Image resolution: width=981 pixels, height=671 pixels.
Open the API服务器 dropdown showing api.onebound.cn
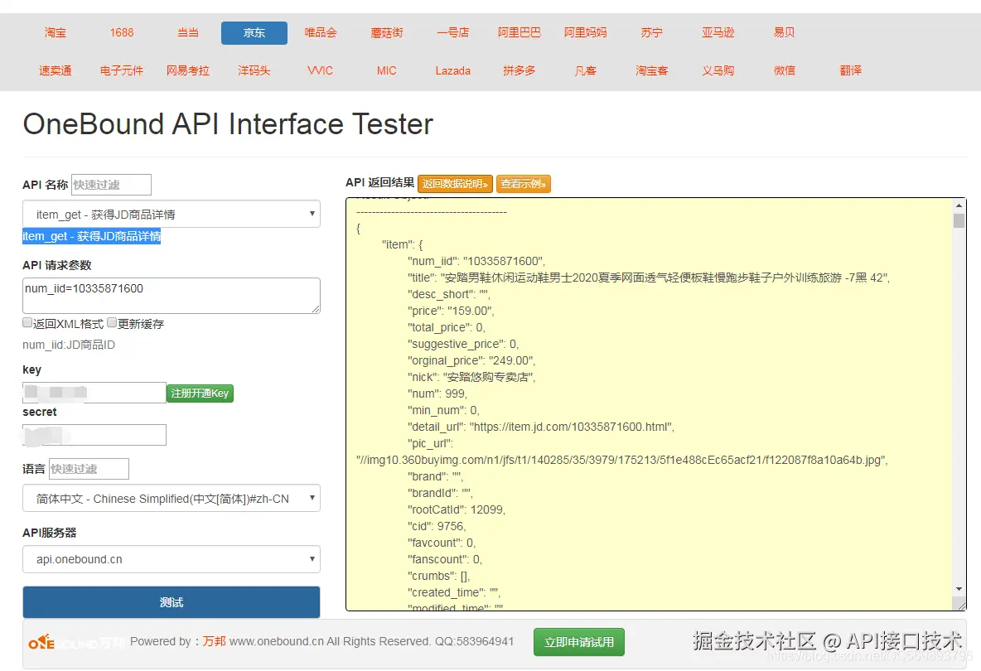[x=172, y=559]
